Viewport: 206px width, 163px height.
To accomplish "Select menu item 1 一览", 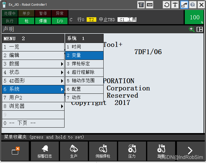I will click(33, 47).
